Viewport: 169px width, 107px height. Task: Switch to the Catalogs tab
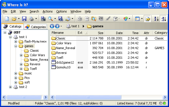coord(12,26)
